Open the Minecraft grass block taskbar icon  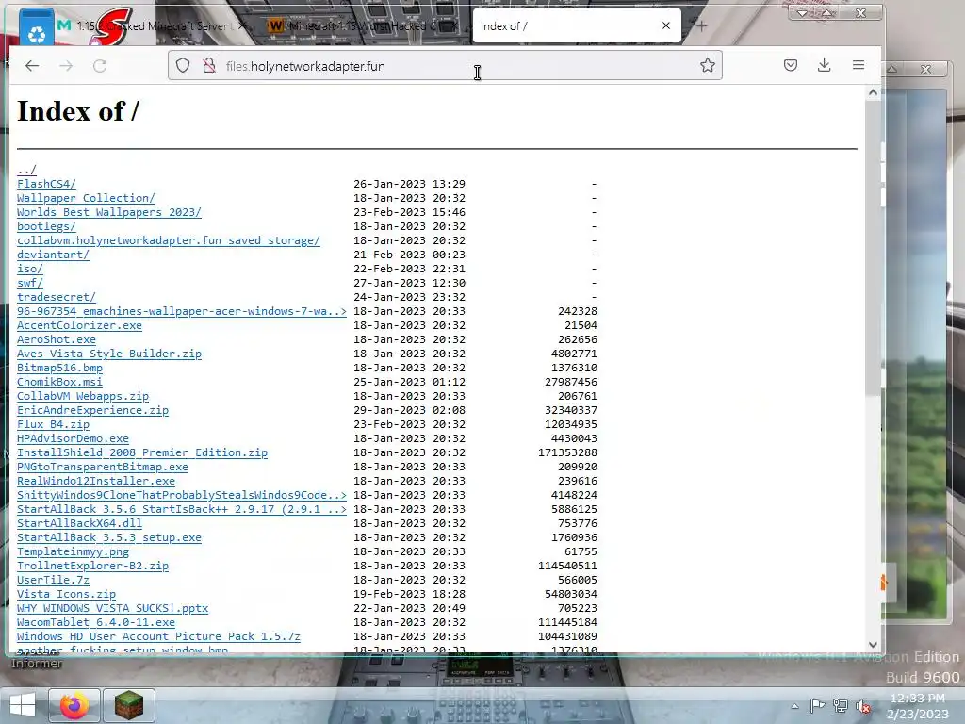click(128, 705)
